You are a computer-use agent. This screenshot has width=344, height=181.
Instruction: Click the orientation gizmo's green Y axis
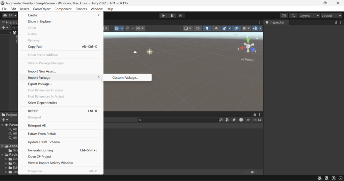[x=248, y=41]
